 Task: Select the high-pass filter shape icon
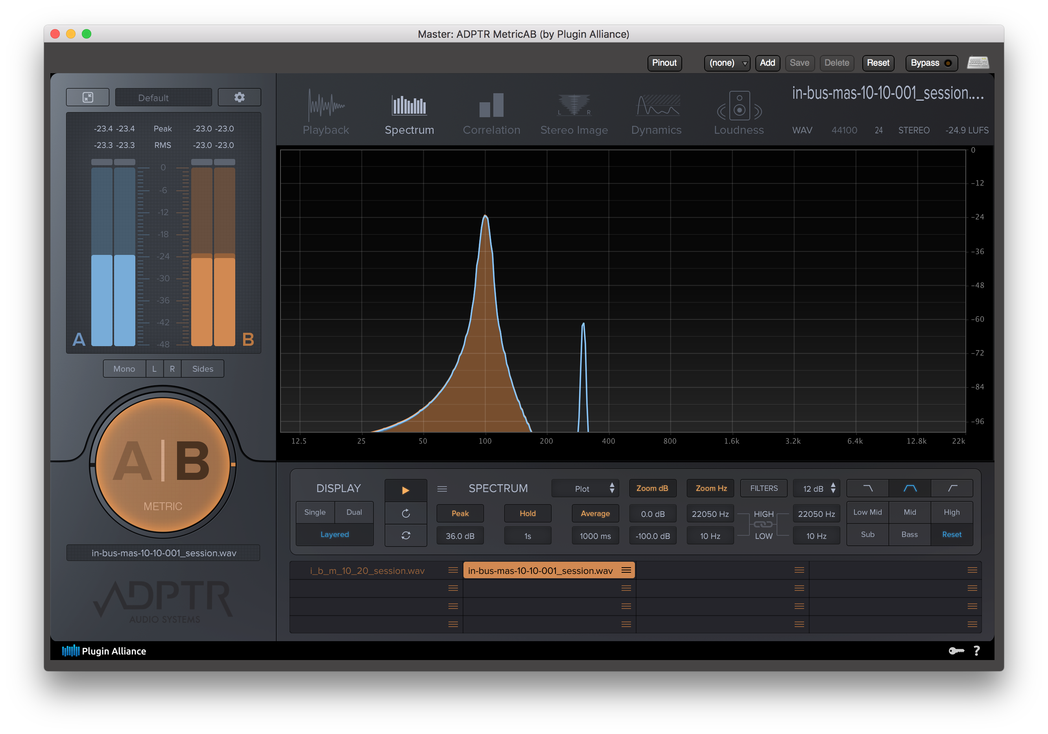[x=952, y=489]
